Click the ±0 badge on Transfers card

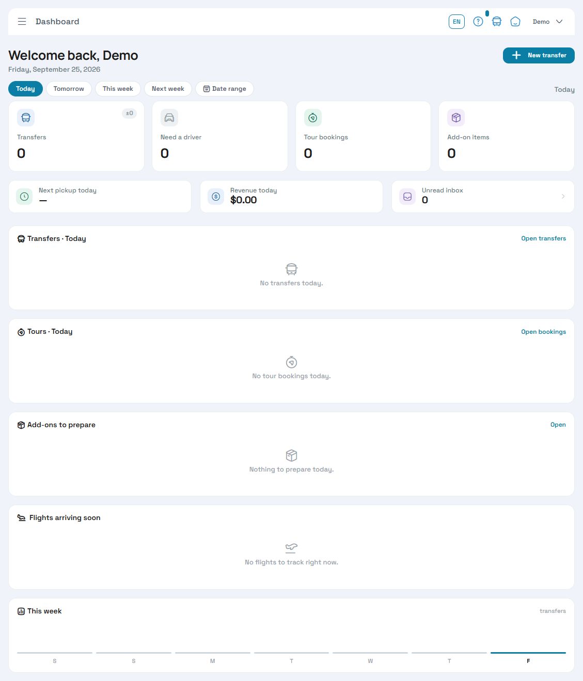click(129, 113)
